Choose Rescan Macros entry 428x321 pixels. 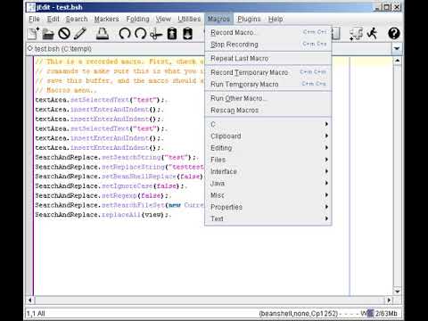(x=268, y=110)
